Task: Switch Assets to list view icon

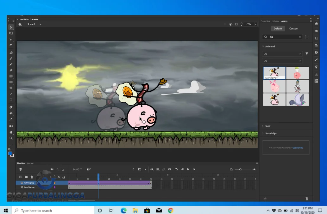Action: point(307,37)
